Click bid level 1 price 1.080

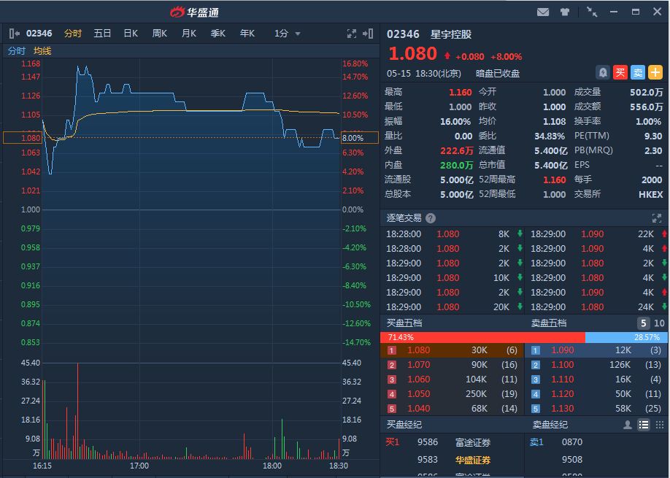(419, 350)
